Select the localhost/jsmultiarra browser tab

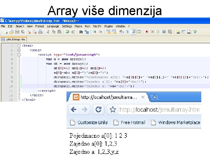coord(108,97)
